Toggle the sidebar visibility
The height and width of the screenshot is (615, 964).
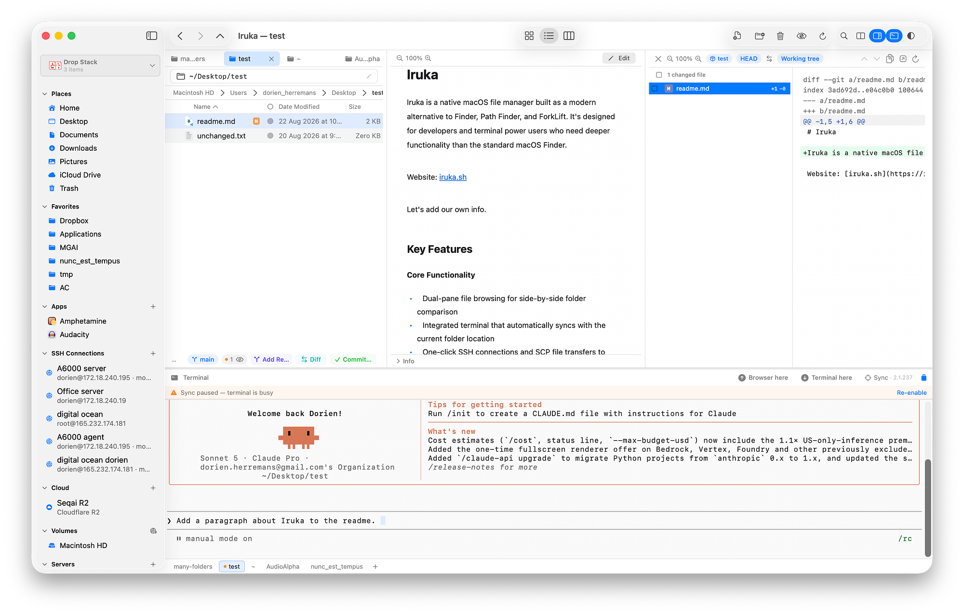[x=152, y=36]
